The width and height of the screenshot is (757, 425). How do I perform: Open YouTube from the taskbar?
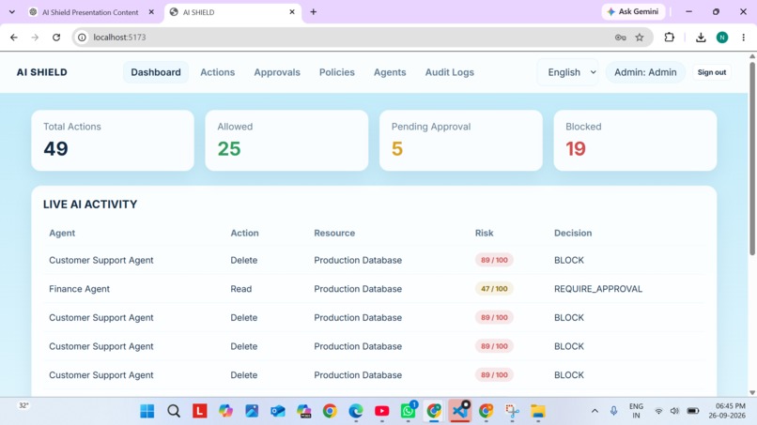tap(382, 411)
